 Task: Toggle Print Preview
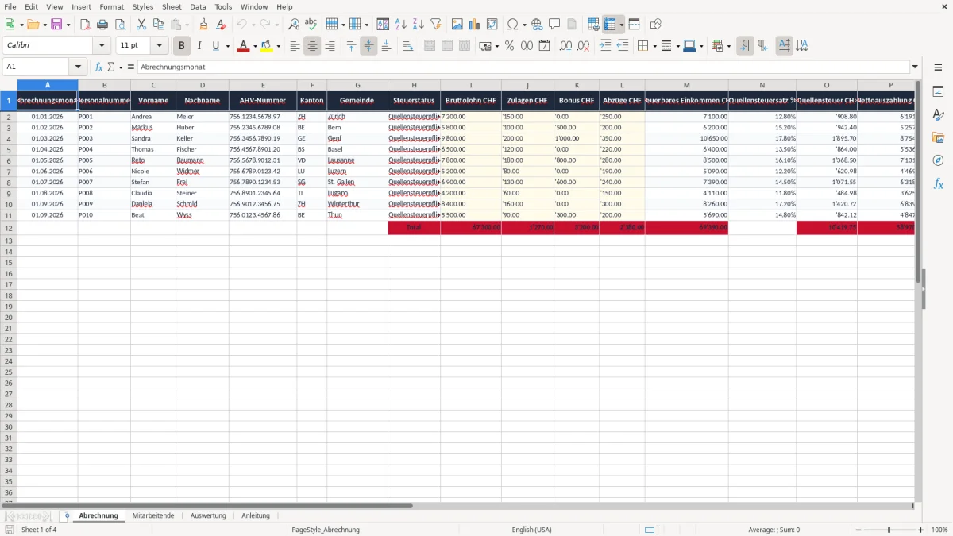point(120,25)
